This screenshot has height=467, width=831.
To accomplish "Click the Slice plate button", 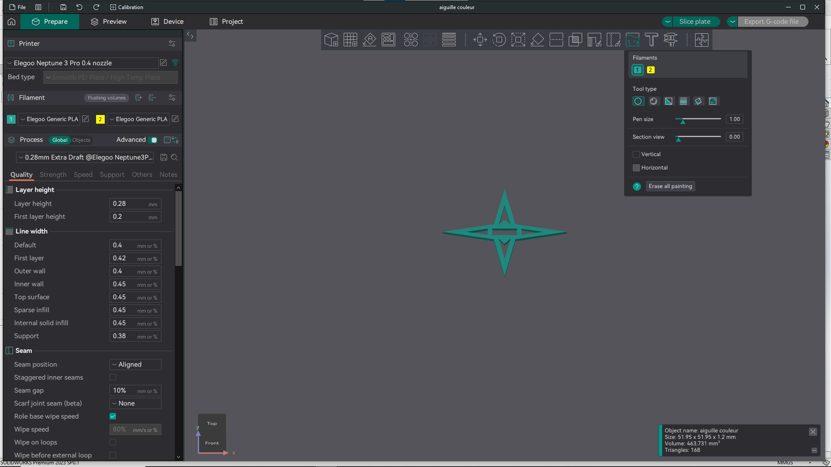I will point(694,22).
